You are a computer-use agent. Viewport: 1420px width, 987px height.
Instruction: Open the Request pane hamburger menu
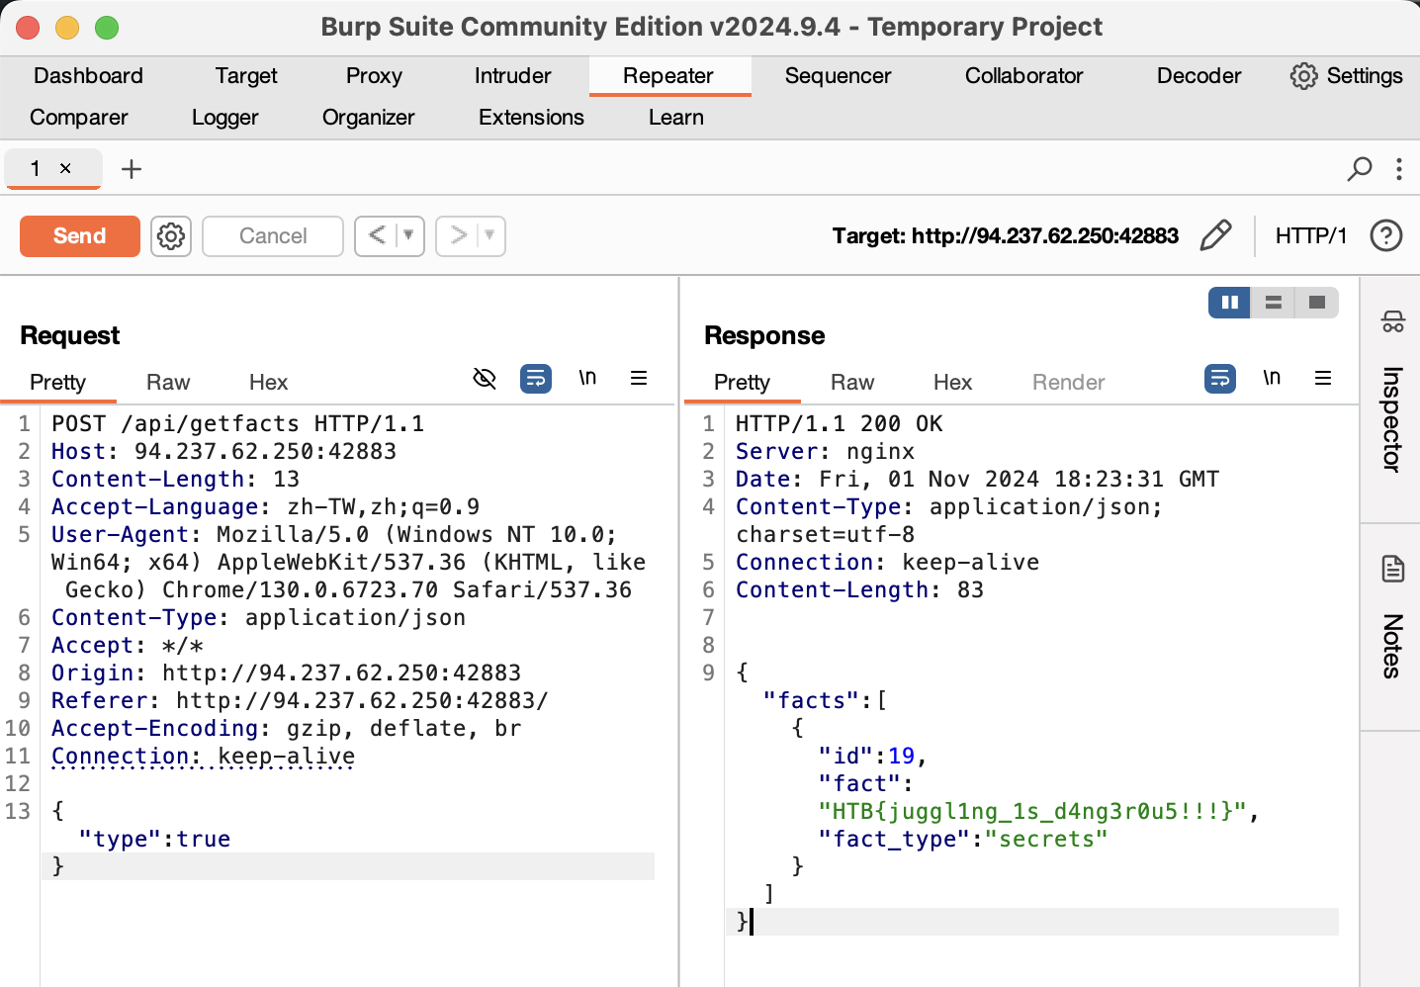[x=639, y=378]
